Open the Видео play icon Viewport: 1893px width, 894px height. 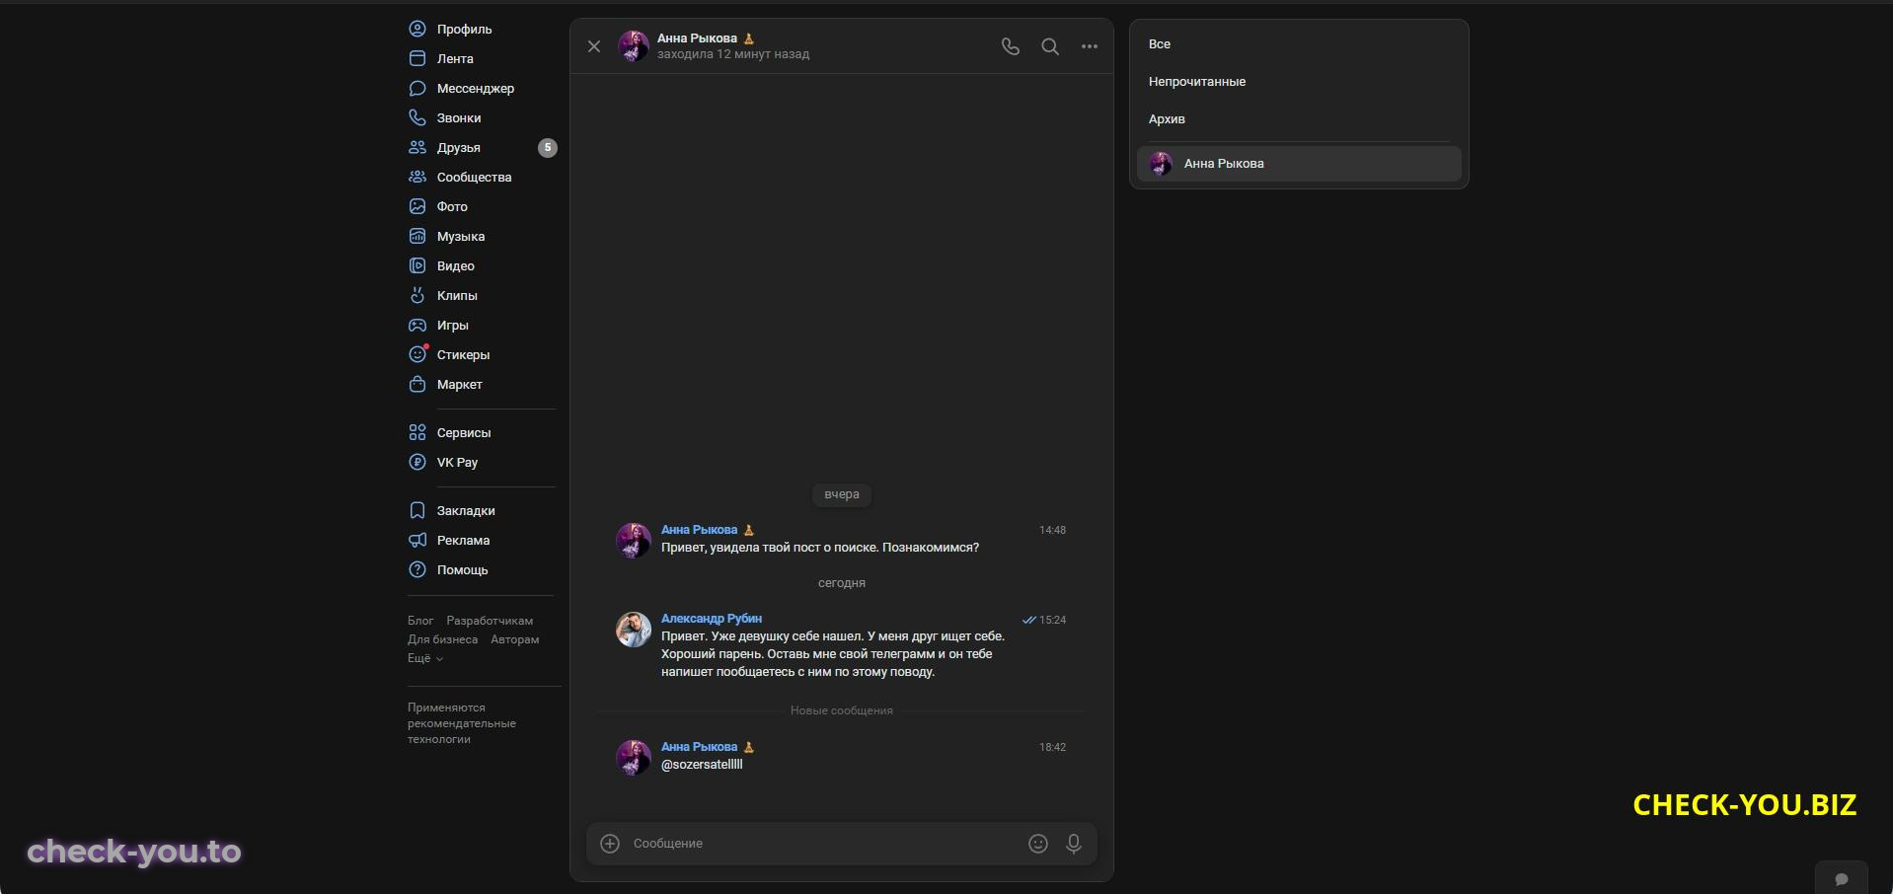(x=417, y=265)
